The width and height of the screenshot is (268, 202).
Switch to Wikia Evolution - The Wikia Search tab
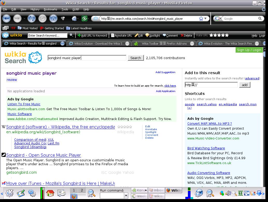pyautogui.click(x=229, y=44)
